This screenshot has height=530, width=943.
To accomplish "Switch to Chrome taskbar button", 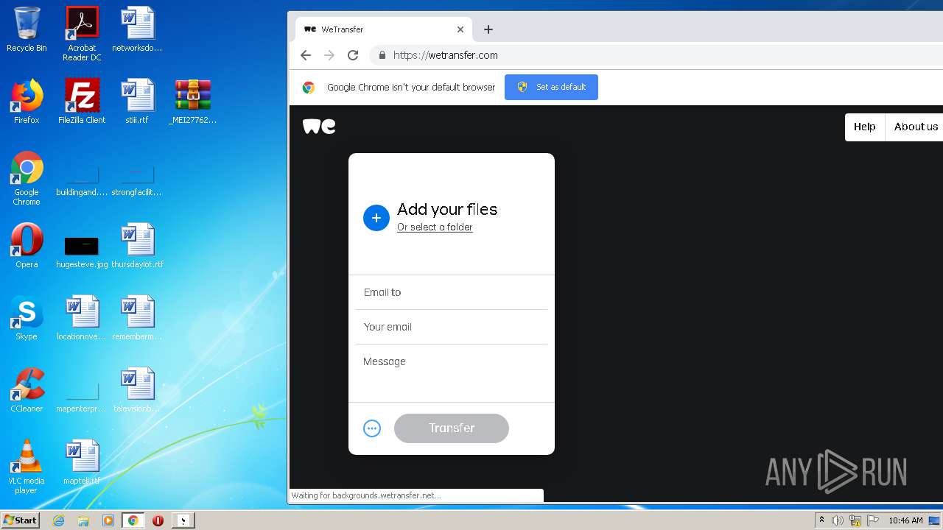I will [133, 520].
